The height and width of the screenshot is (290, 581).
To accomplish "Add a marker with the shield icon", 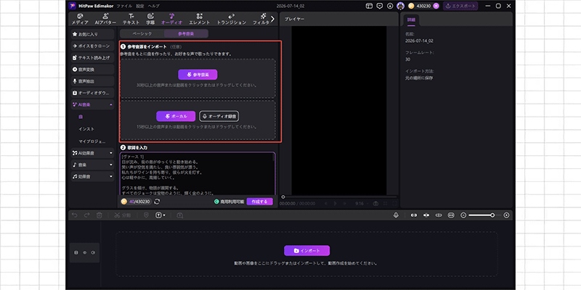I will click(146, 215).
